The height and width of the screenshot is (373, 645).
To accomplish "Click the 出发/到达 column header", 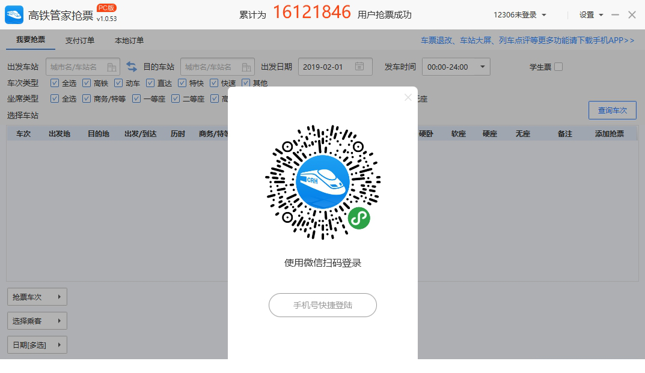I will pyautogui.click(x=141, y=134).
